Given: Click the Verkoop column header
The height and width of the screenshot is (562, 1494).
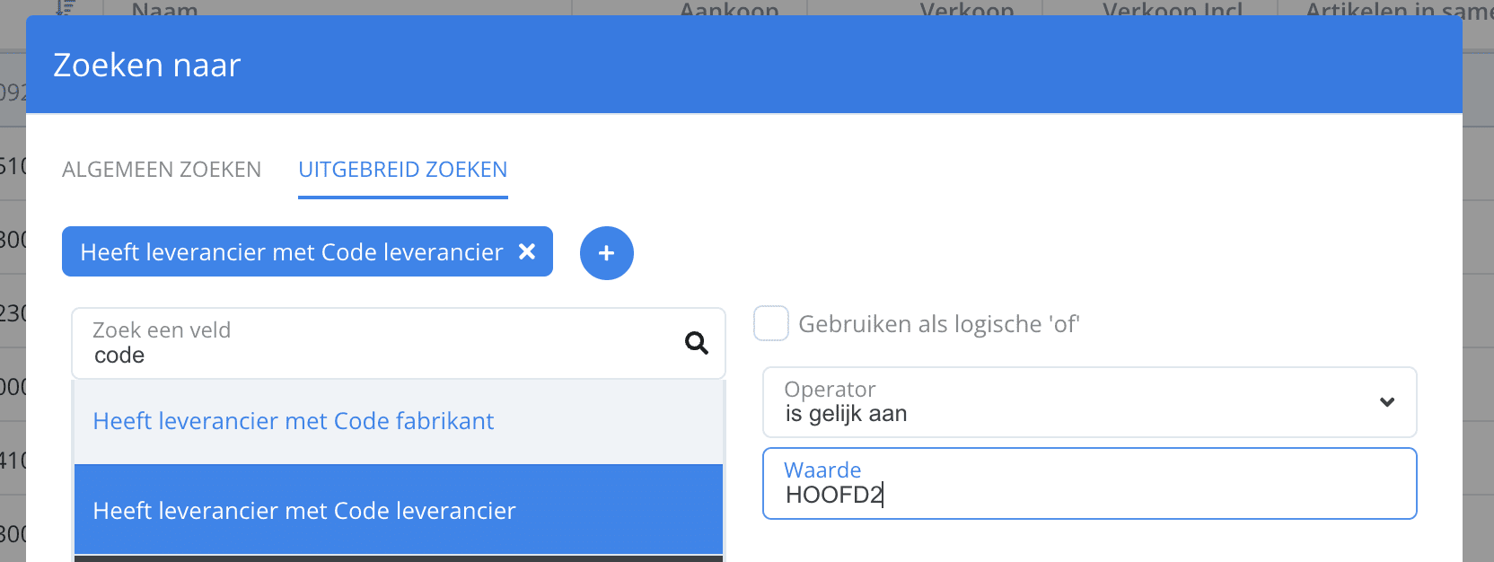Looking at the screenshot, I should click(x=967, y=10).
